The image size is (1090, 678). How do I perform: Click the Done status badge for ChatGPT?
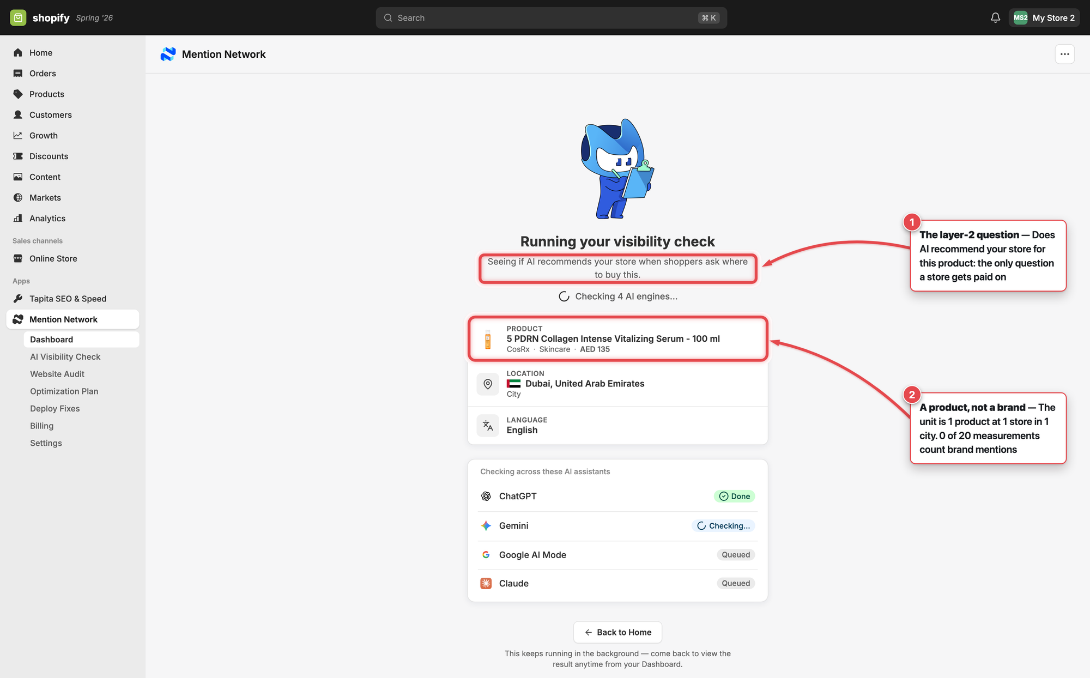click(734, 496)
